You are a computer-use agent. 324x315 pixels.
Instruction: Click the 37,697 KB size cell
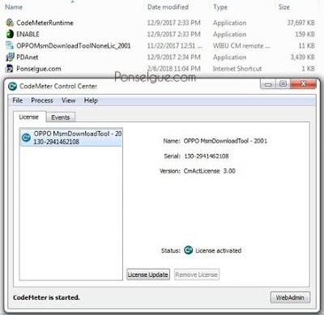click(301, 23)
